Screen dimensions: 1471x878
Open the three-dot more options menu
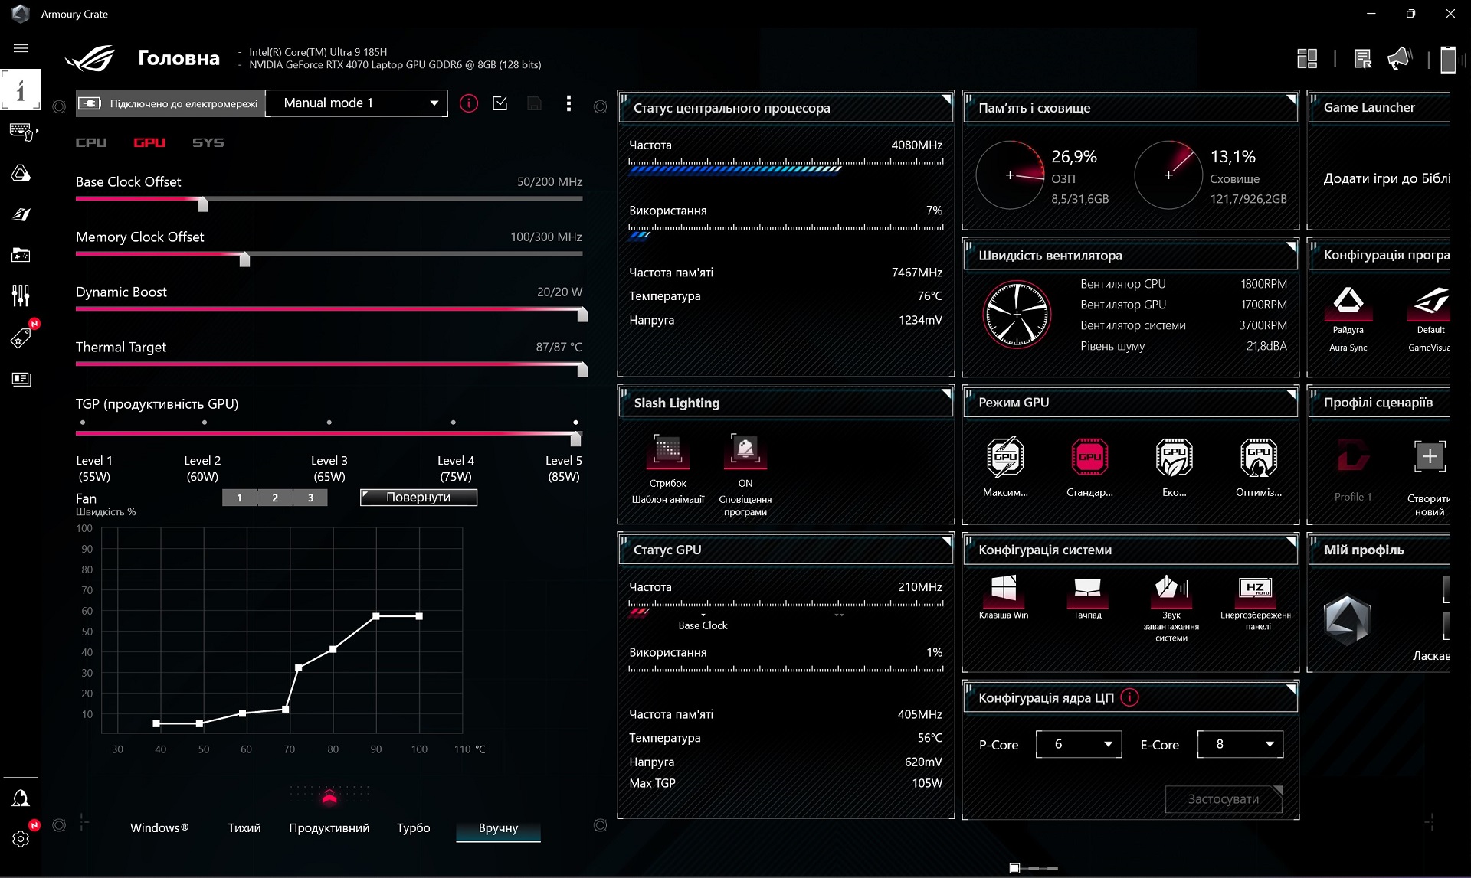[568, 103]
